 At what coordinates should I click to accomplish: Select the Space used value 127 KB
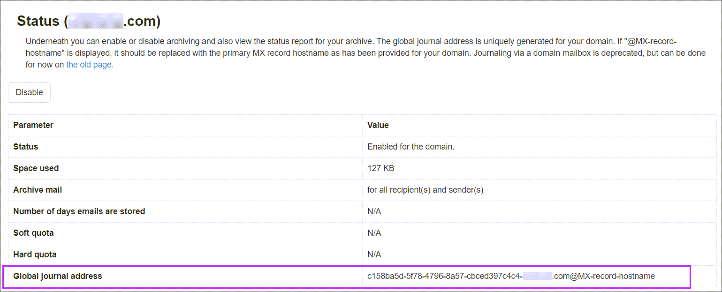[x=380, y=168]
